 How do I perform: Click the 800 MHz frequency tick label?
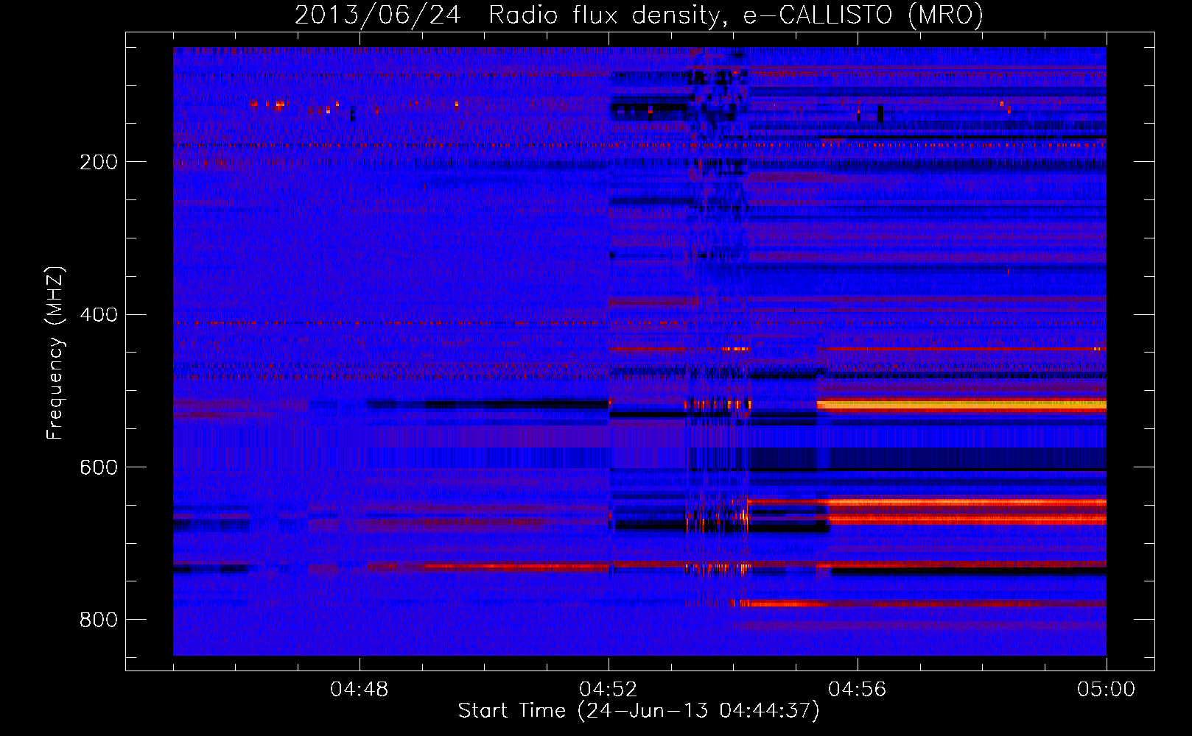point(99,620)
